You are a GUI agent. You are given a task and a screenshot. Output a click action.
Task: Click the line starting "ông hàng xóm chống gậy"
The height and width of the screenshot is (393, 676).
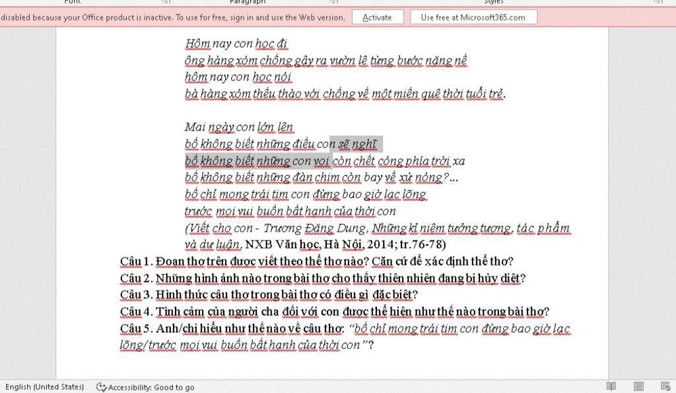(325, 60)
